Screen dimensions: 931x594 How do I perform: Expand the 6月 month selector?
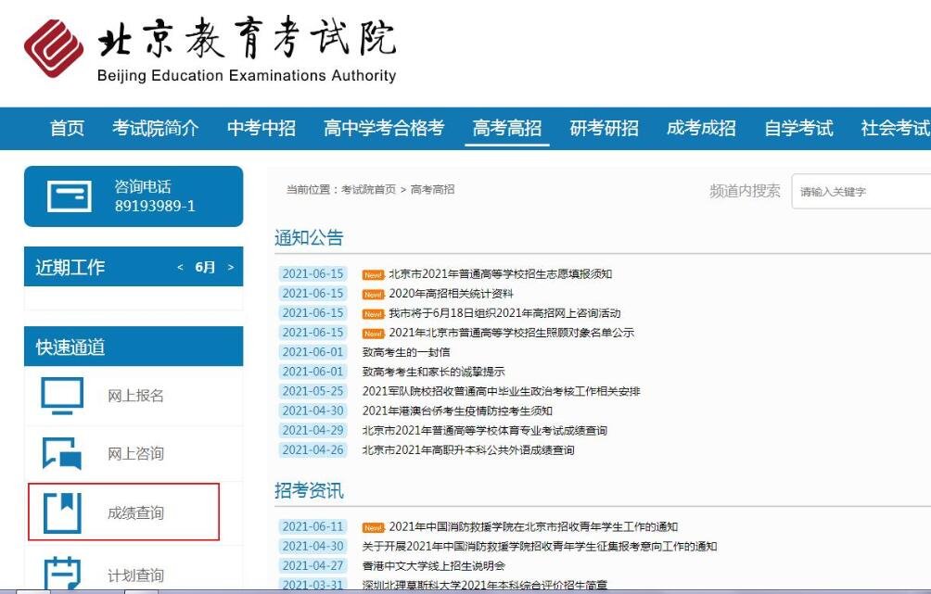coord(203,266)
